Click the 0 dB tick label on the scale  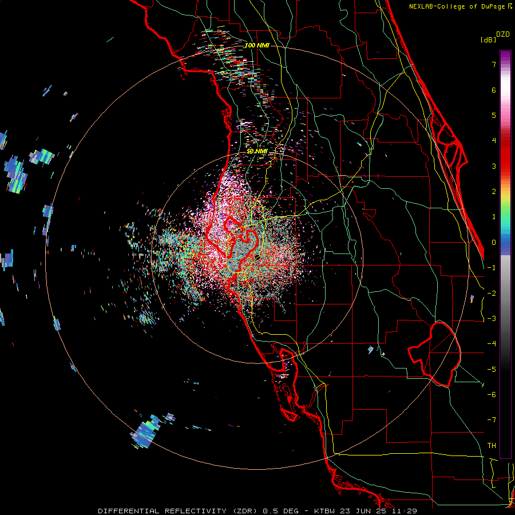pyautogui.click(x=494, y=243)
